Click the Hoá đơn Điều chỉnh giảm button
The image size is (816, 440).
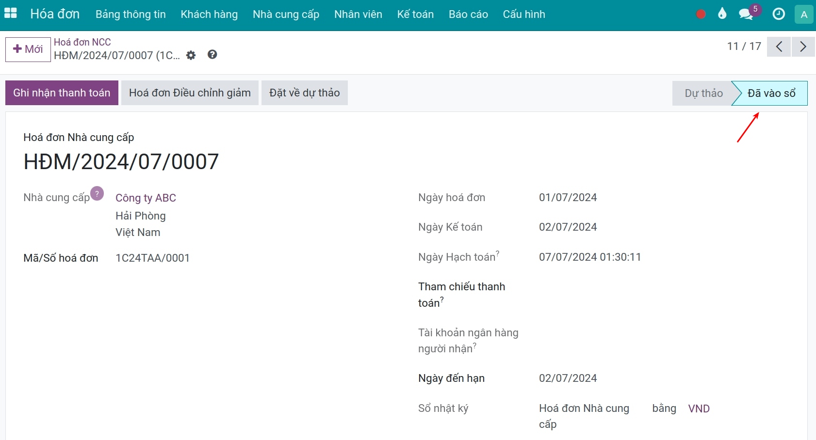pos(190,93)
